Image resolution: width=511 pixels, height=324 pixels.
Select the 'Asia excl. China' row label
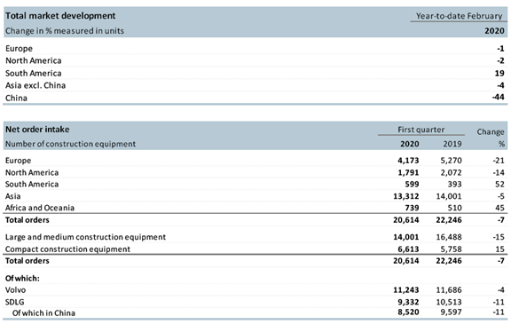point(35,85)
